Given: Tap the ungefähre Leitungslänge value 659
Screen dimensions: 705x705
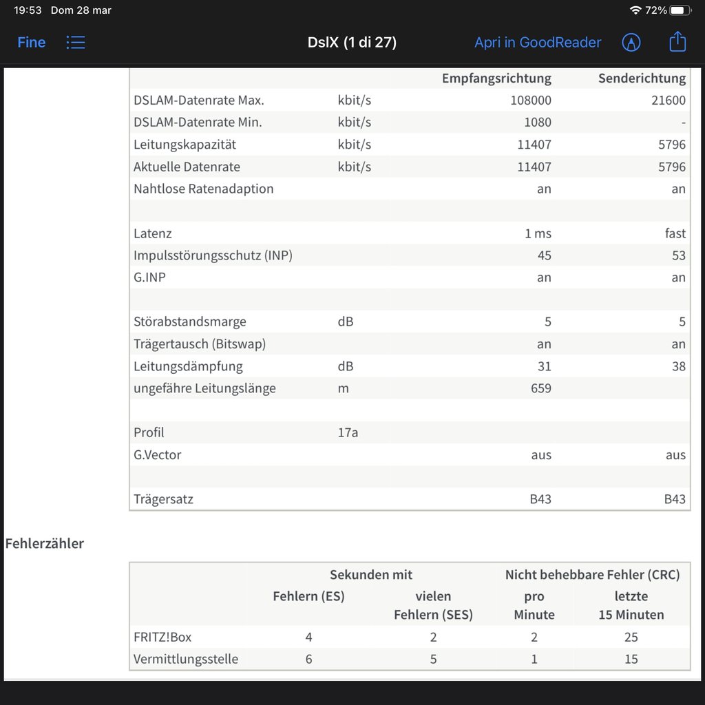Looking at the screenshot, I should pyautogui.click(x=540, y=388).
